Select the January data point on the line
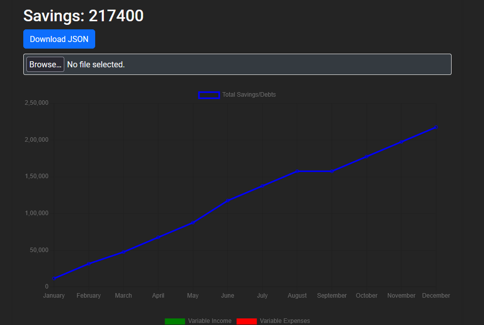Viewport: 484px width, 325px height. click(54, 278)
